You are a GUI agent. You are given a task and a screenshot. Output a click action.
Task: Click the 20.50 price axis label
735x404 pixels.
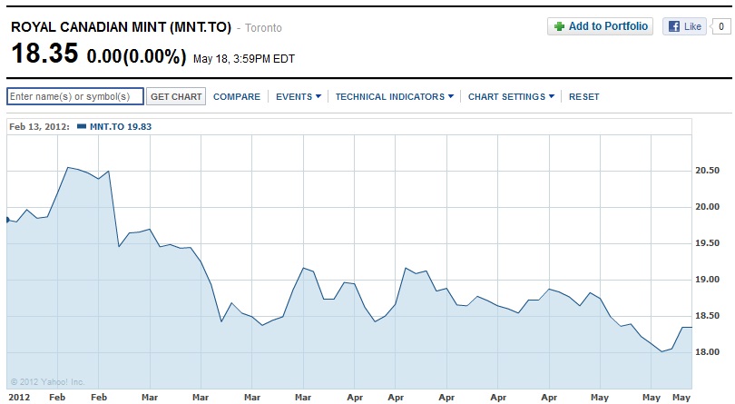[708, 171]
